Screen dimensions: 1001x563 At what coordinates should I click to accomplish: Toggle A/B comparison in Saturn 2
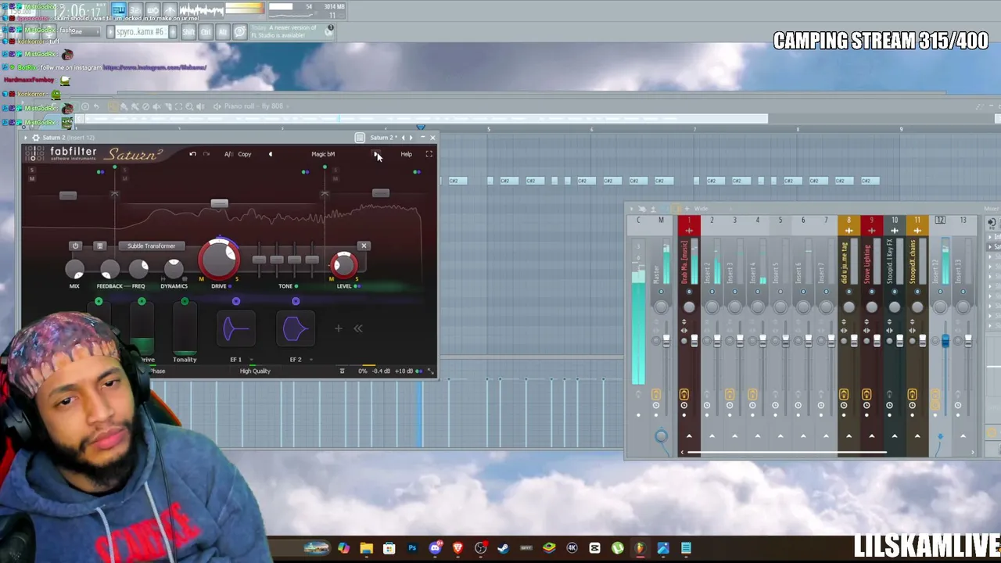pos(228,154)
